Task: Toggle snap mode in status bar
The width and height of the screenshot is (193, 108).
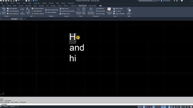Action: [x=147, y=107]
